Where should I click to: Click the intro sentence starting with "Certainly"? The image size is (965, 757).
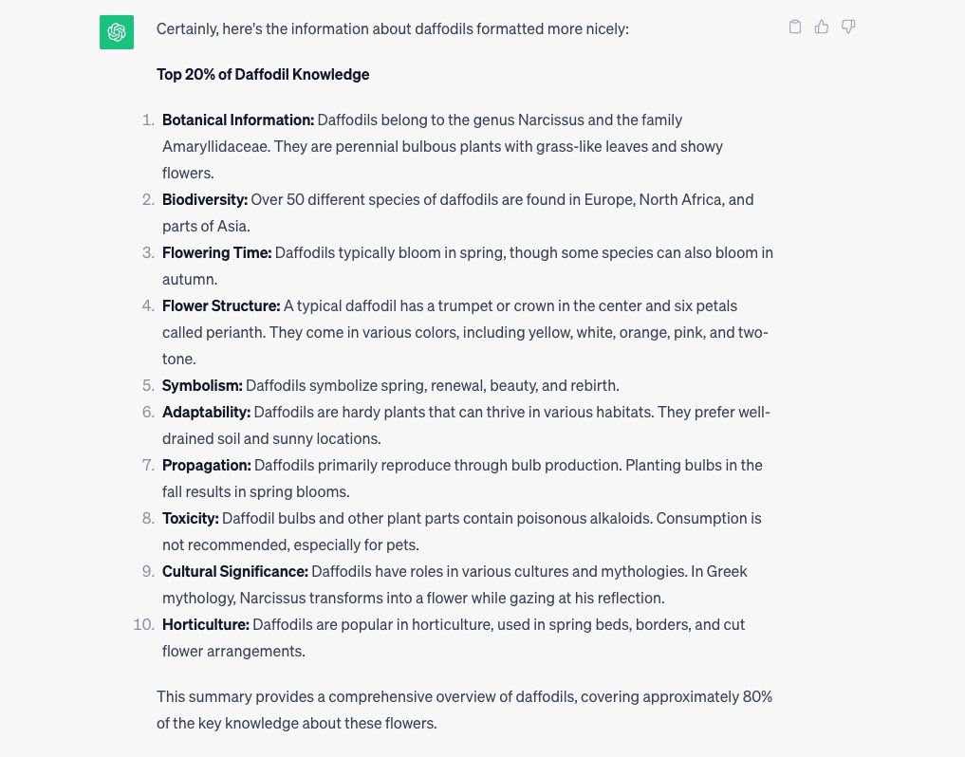pos(392,28)
